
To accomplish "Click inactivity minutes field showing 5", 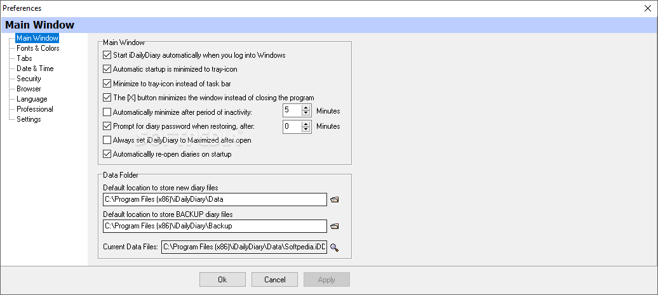I will pyautogui.click(x=293, y=110).
